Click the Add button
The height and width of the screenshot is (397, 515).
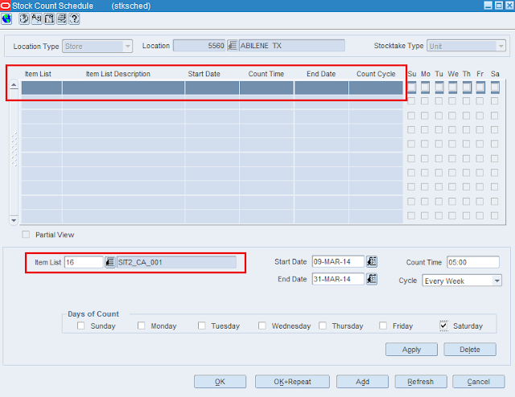[x=362, y=382]
